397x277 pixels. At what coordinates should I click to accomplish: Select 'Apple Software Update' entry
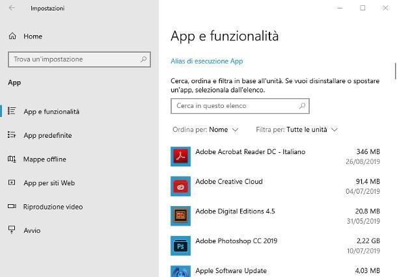pos(275,270)
